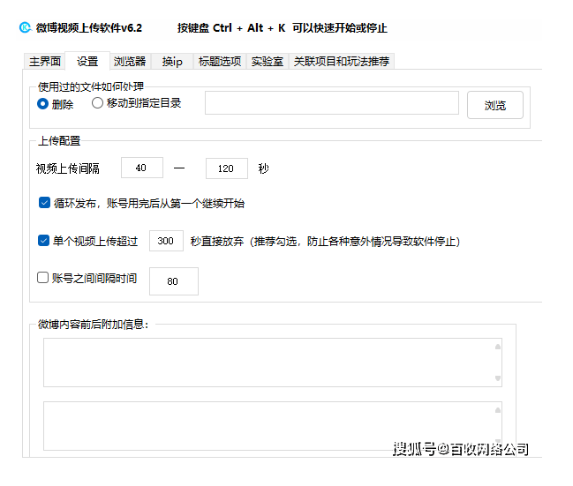This screenshot has width=573, height=486.
Task: Click the 上传配置 group title
Action: [59, 141]
